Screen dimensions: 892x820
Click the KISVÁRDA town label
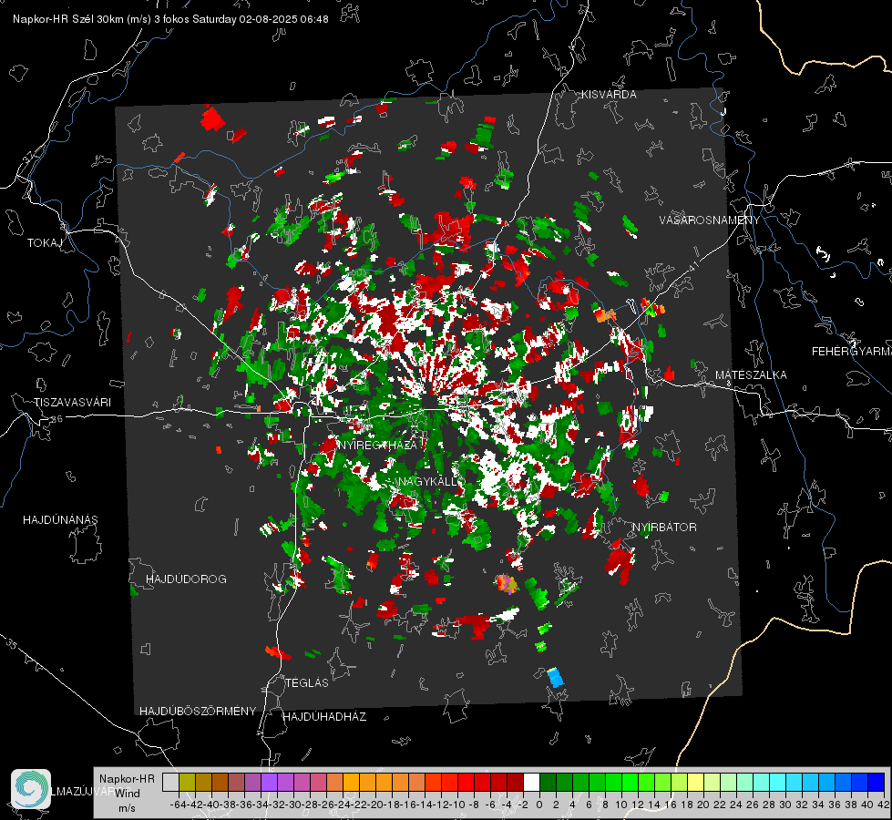point(609,95)
